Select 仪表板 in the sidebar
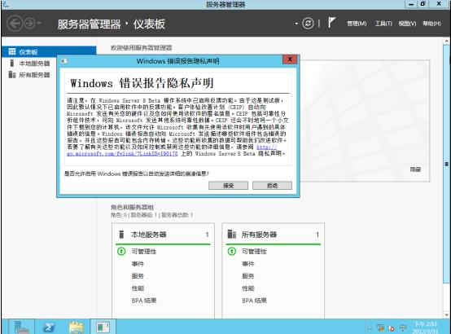 coord(49,52)
